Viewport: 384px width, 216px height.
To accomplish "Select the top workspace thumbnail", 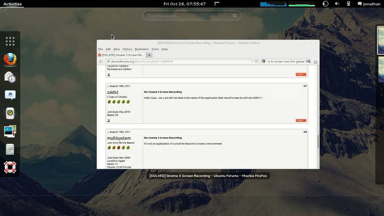I will pyautogui.click(x=381, y=40).
